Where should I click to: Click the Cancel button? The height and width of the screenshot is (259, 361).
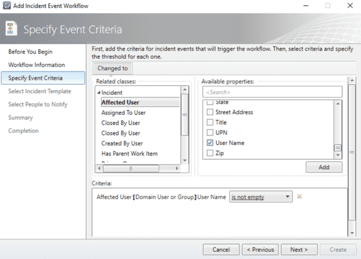tap(221, 249)
